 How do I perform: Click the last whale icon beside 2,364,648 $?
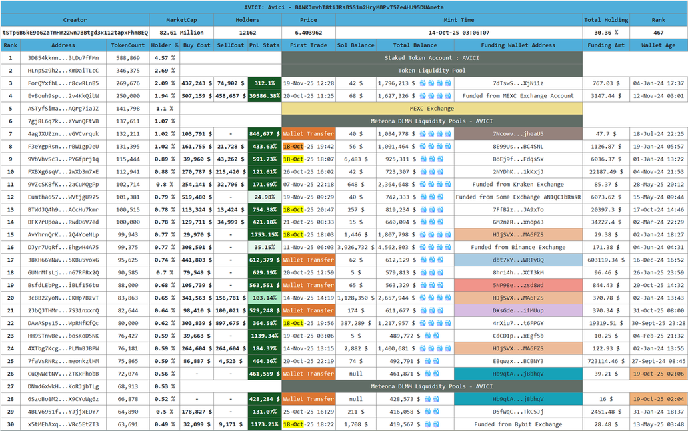[x=449, y=185]
